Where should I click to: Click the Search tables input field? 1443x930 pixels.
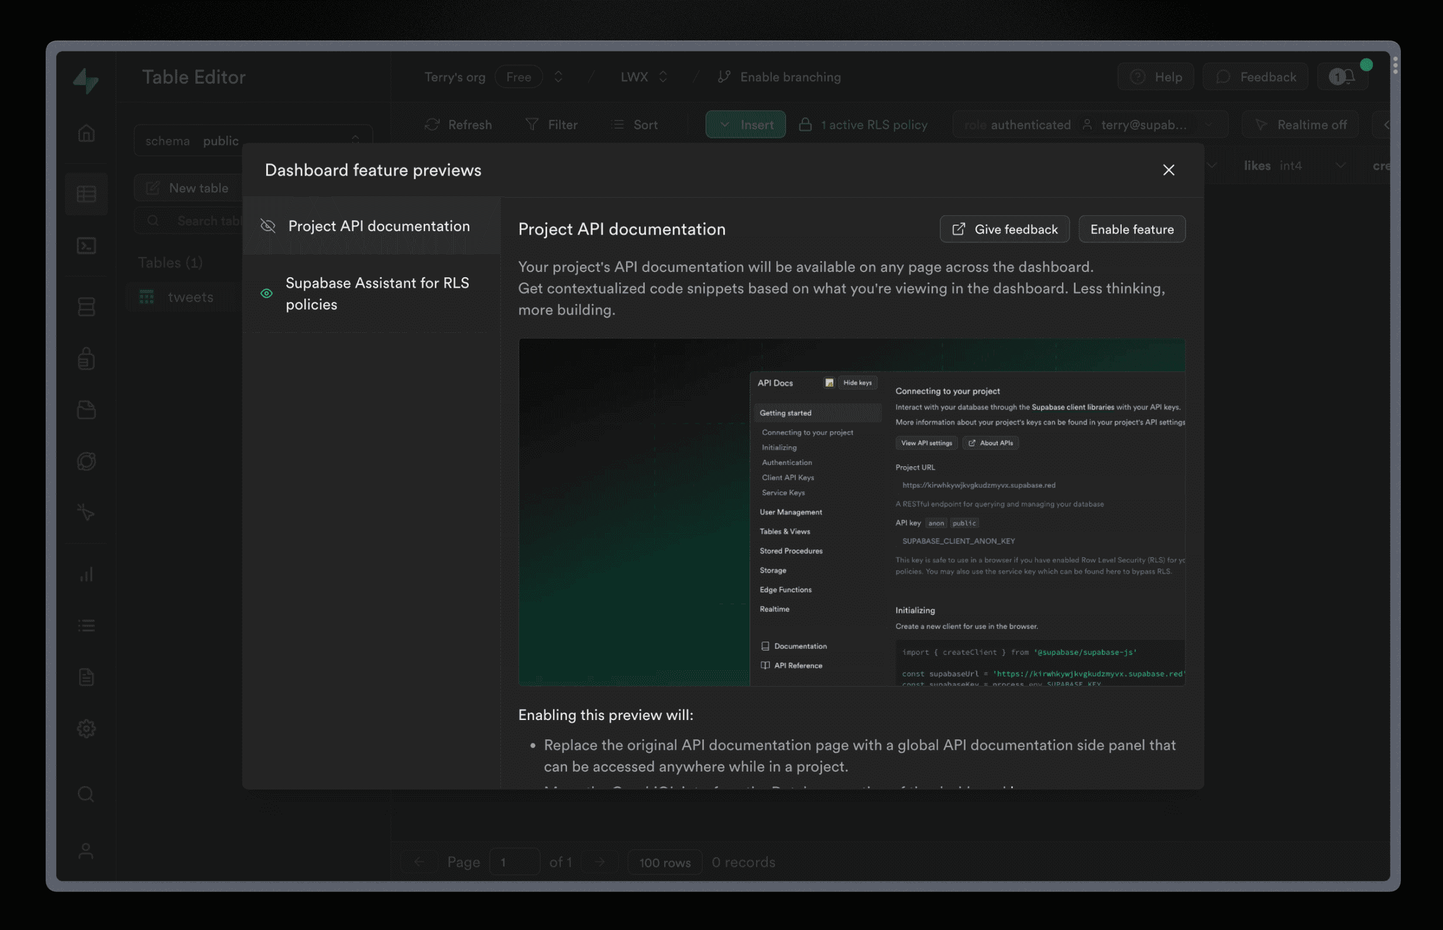(188, 221)
